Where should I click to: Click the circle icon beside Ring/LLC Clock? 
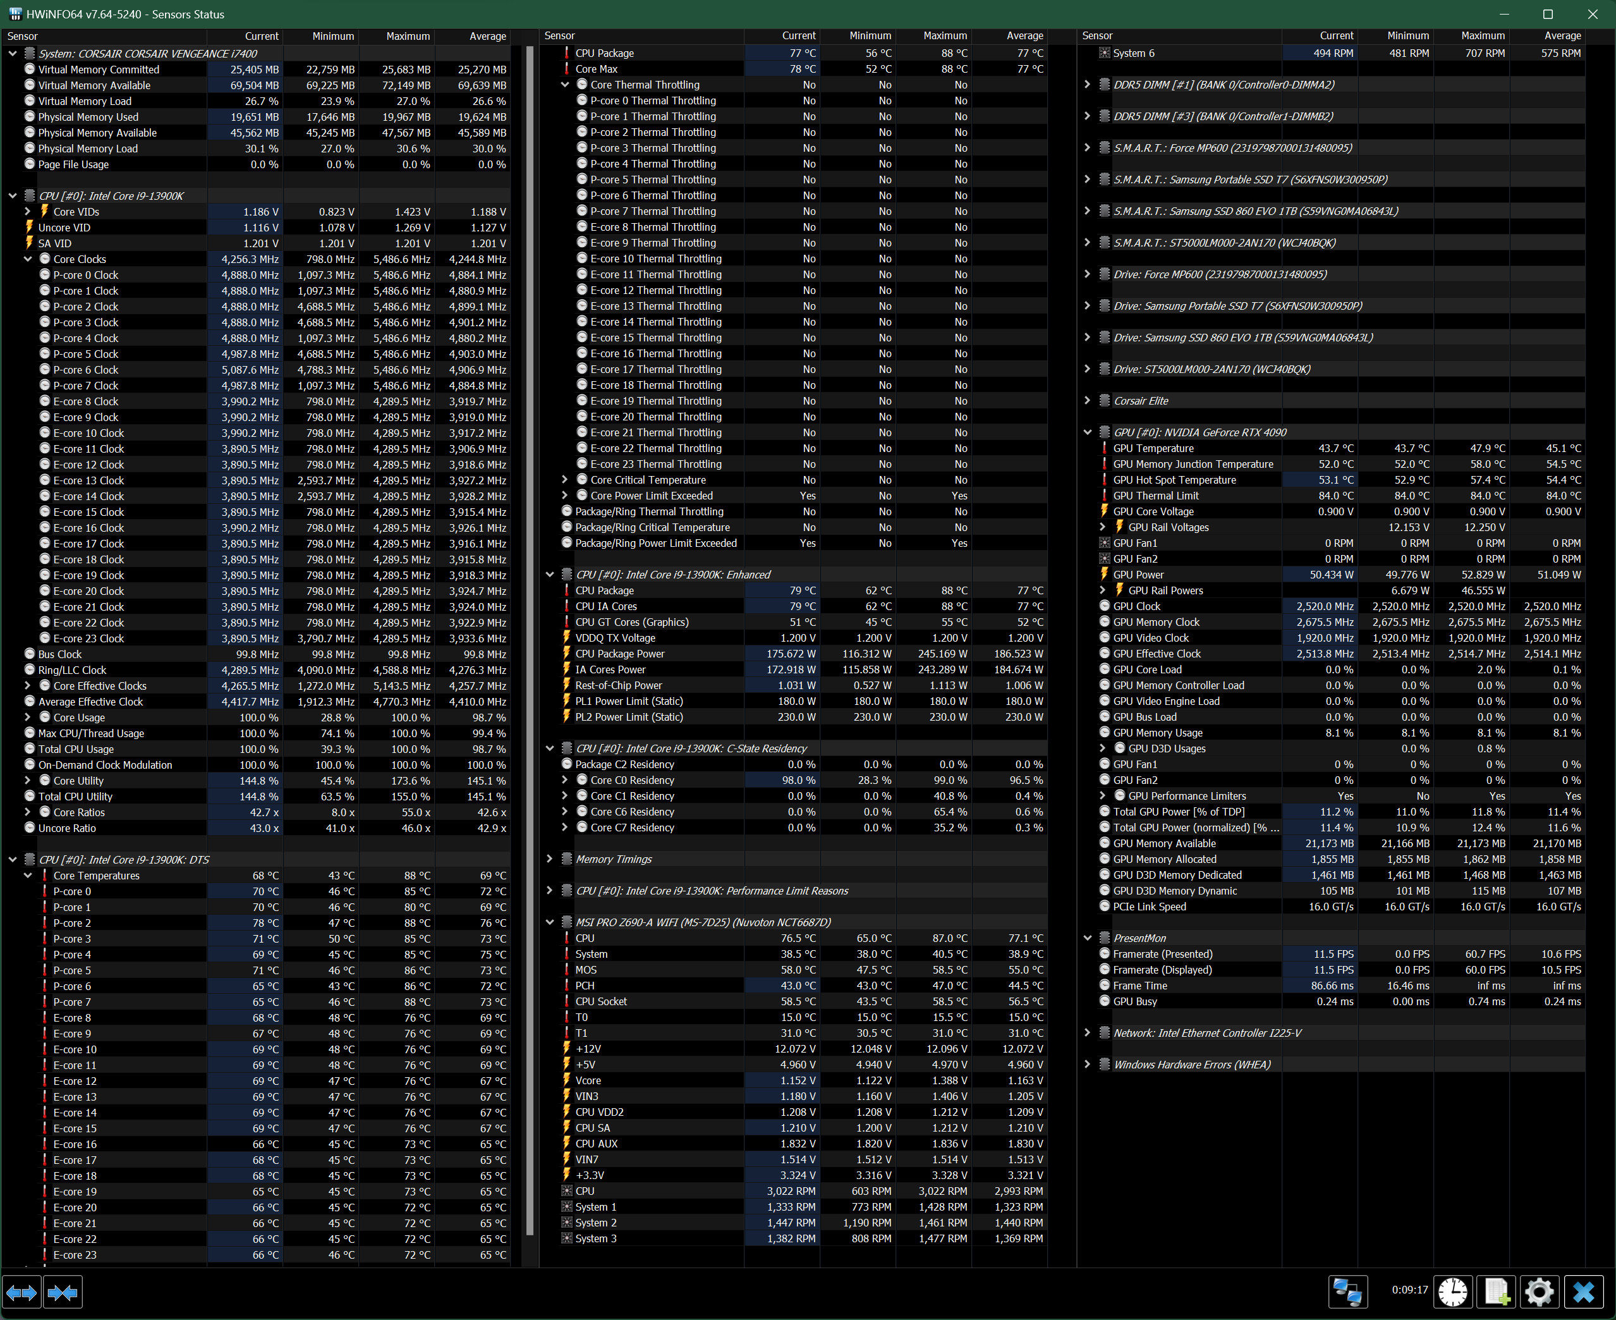point(30,670)
